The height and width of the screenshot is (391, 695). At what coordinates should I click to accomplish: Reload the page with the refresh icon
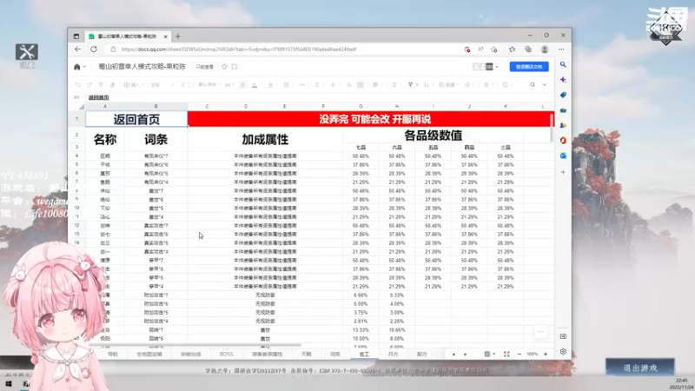click(94, 50)
